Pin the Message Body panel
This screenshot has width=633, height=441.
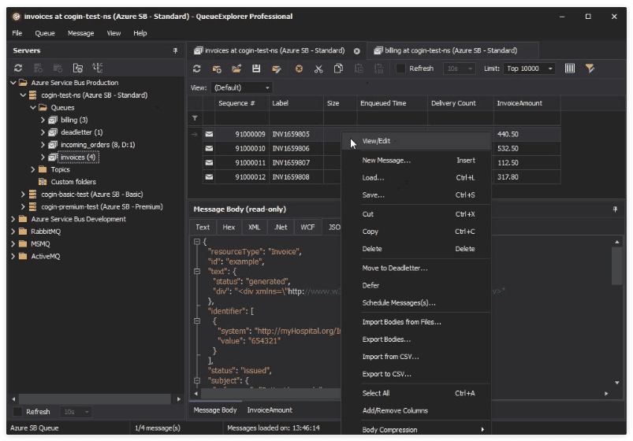615,209
